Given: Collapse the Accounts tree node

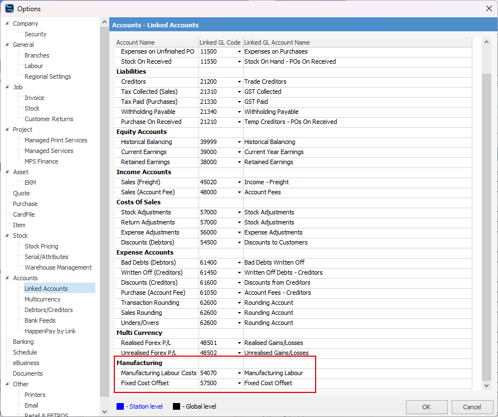Looking at the screenshot, I should click(7, 278).
